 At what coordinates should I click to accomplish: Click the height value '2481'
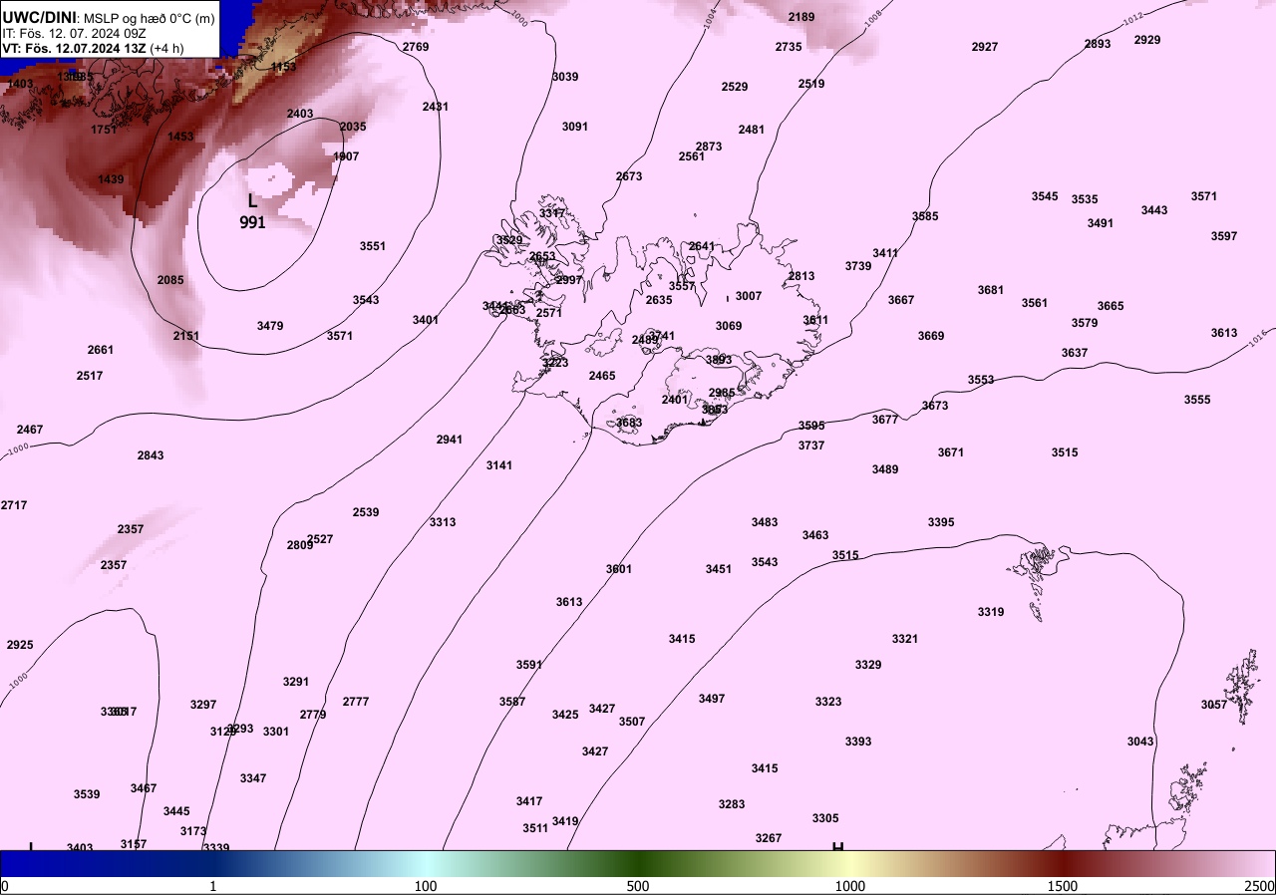tap(752, 130)
